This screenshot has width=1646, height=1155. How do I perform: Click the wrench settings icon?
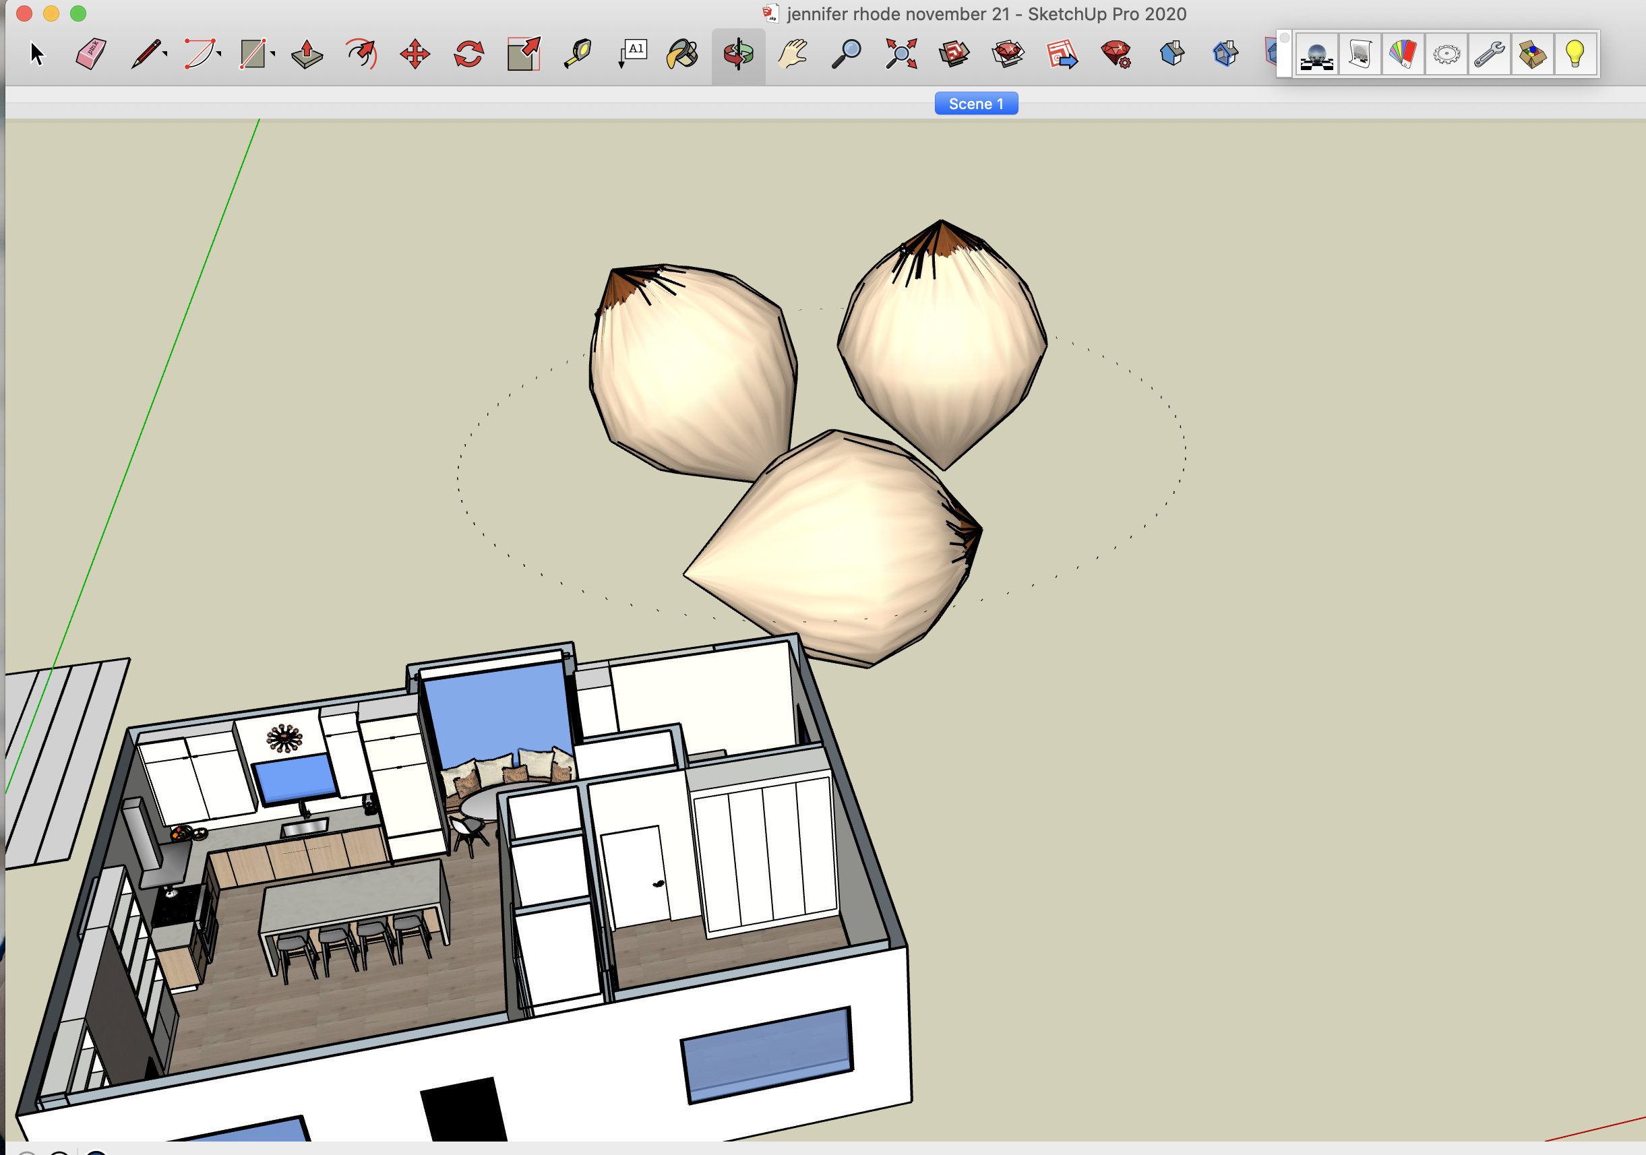point(1490,54)
